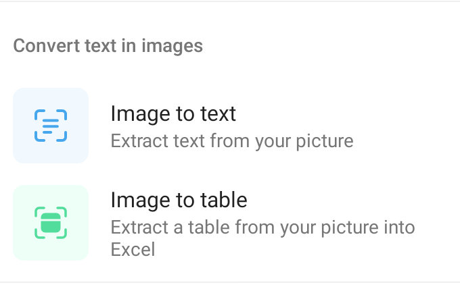
Task: Click the table-scan icon with green brackets
Action: pos(51,223)
